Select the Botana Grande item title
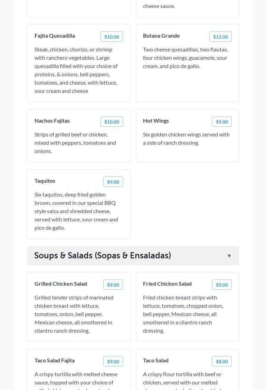 161,36
